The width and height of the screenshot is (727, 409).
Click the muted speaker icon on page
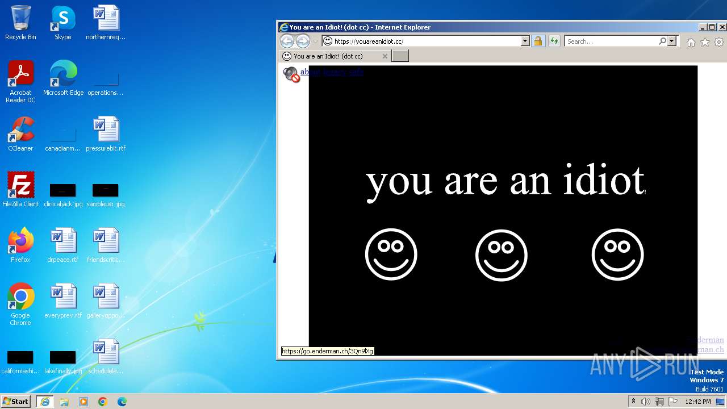[x=291, y=74]
